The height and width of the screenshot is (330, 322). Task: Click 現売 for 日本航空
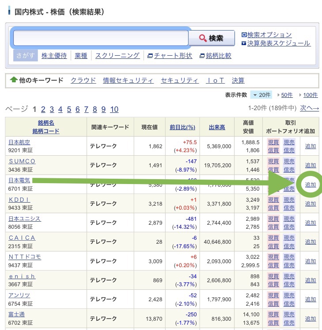tap(289, 142)
